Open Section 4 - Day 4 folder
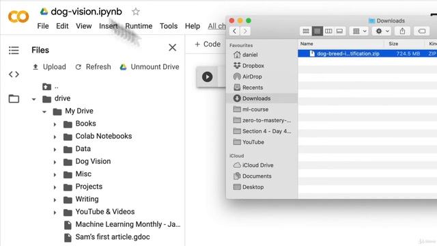The width and height of the screenshot is (437, 246). [262, 131]
